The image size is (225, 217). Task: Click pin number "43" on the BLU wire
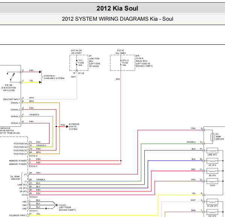[x=30, y=187]
